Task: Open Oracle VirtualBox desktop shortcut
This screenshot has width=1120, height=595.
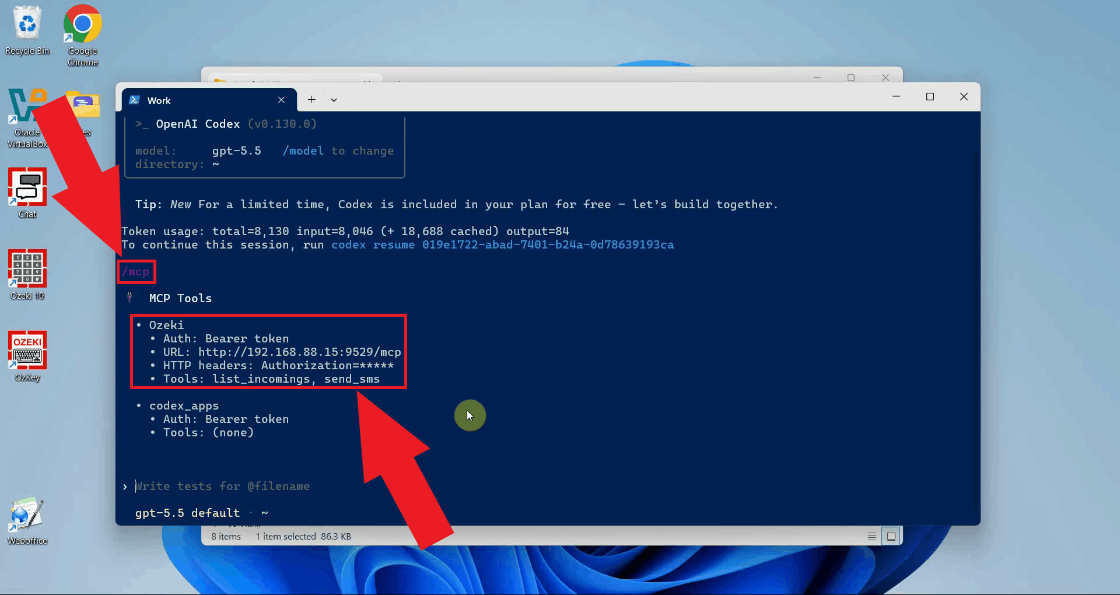Action: [27, 118]
